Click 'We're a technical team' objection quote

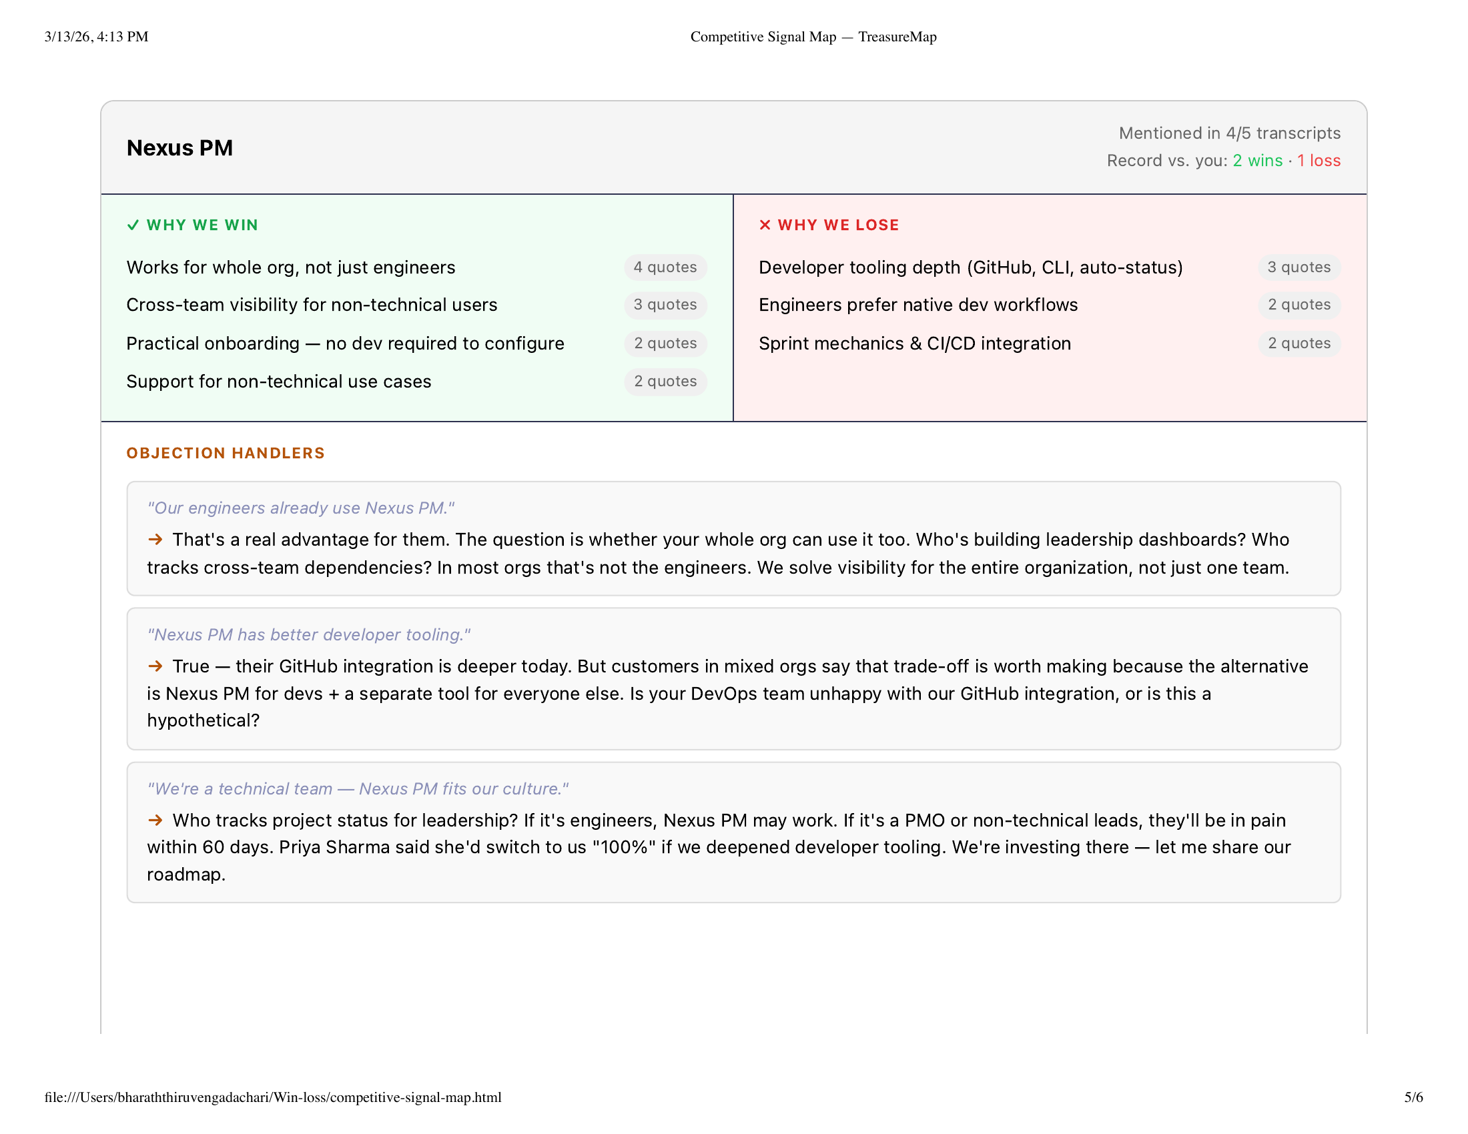click(358, 788)
